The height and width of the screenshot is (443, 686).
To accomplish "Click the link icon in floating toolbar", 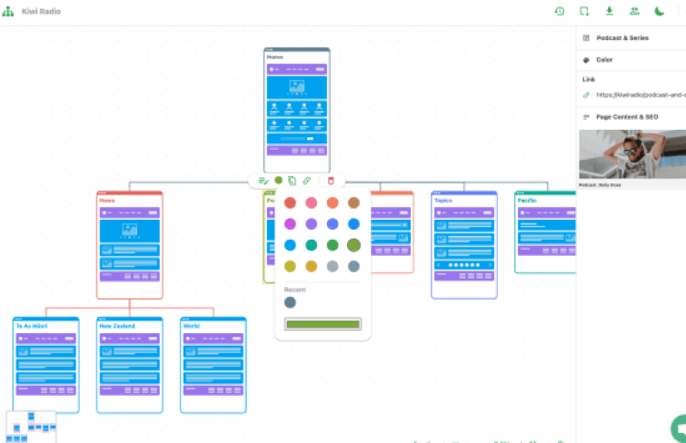I will [307, 181].
